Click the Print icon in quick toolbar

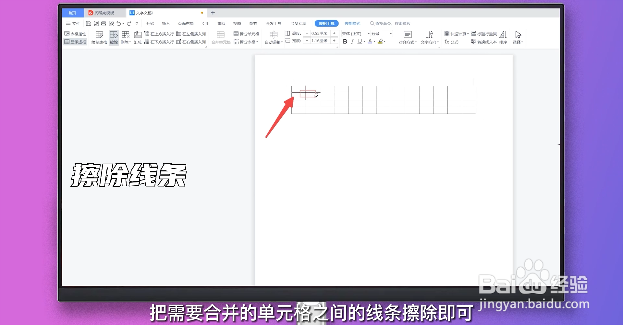(104, 23)
